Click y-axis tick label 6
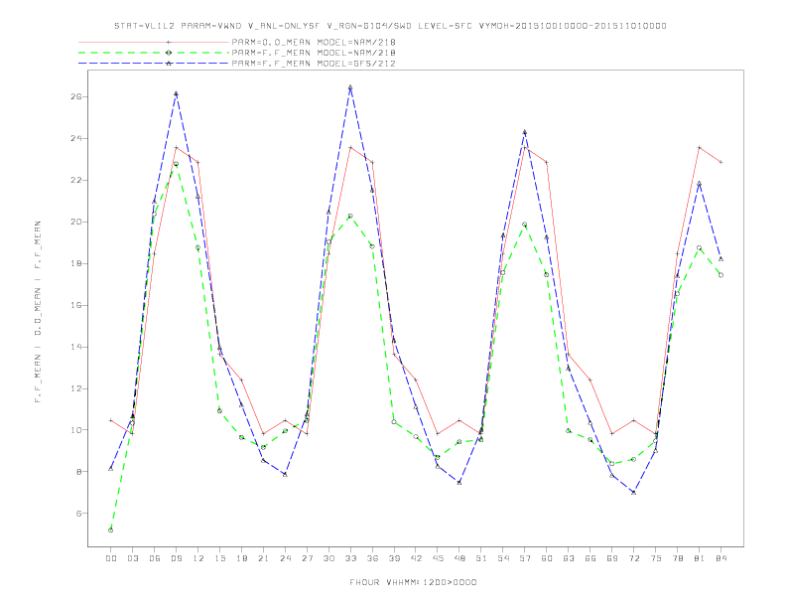 click(x=78, y=514)
